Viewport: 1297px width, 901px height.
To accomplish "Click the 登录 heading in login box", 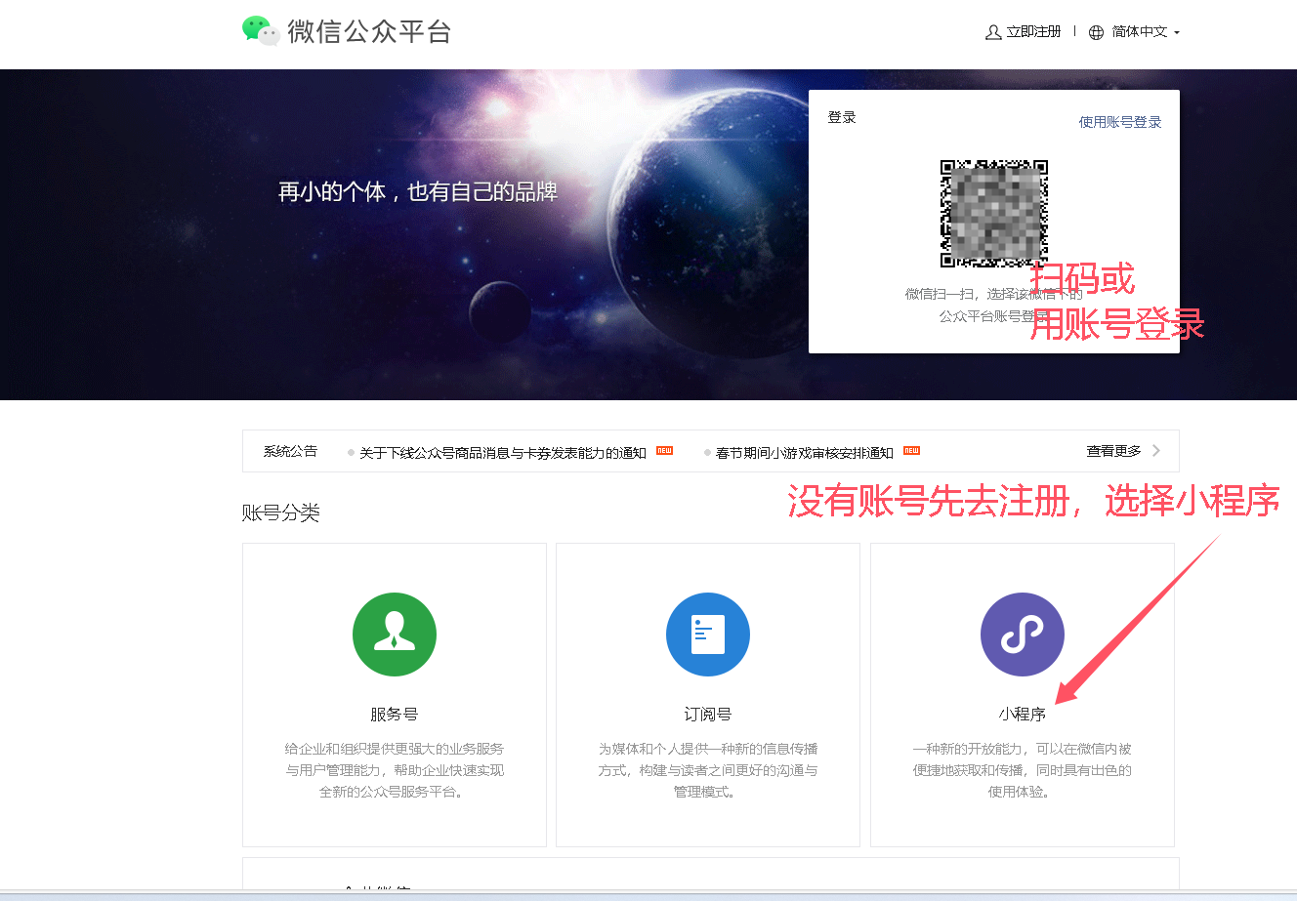I will click(842, 117).
